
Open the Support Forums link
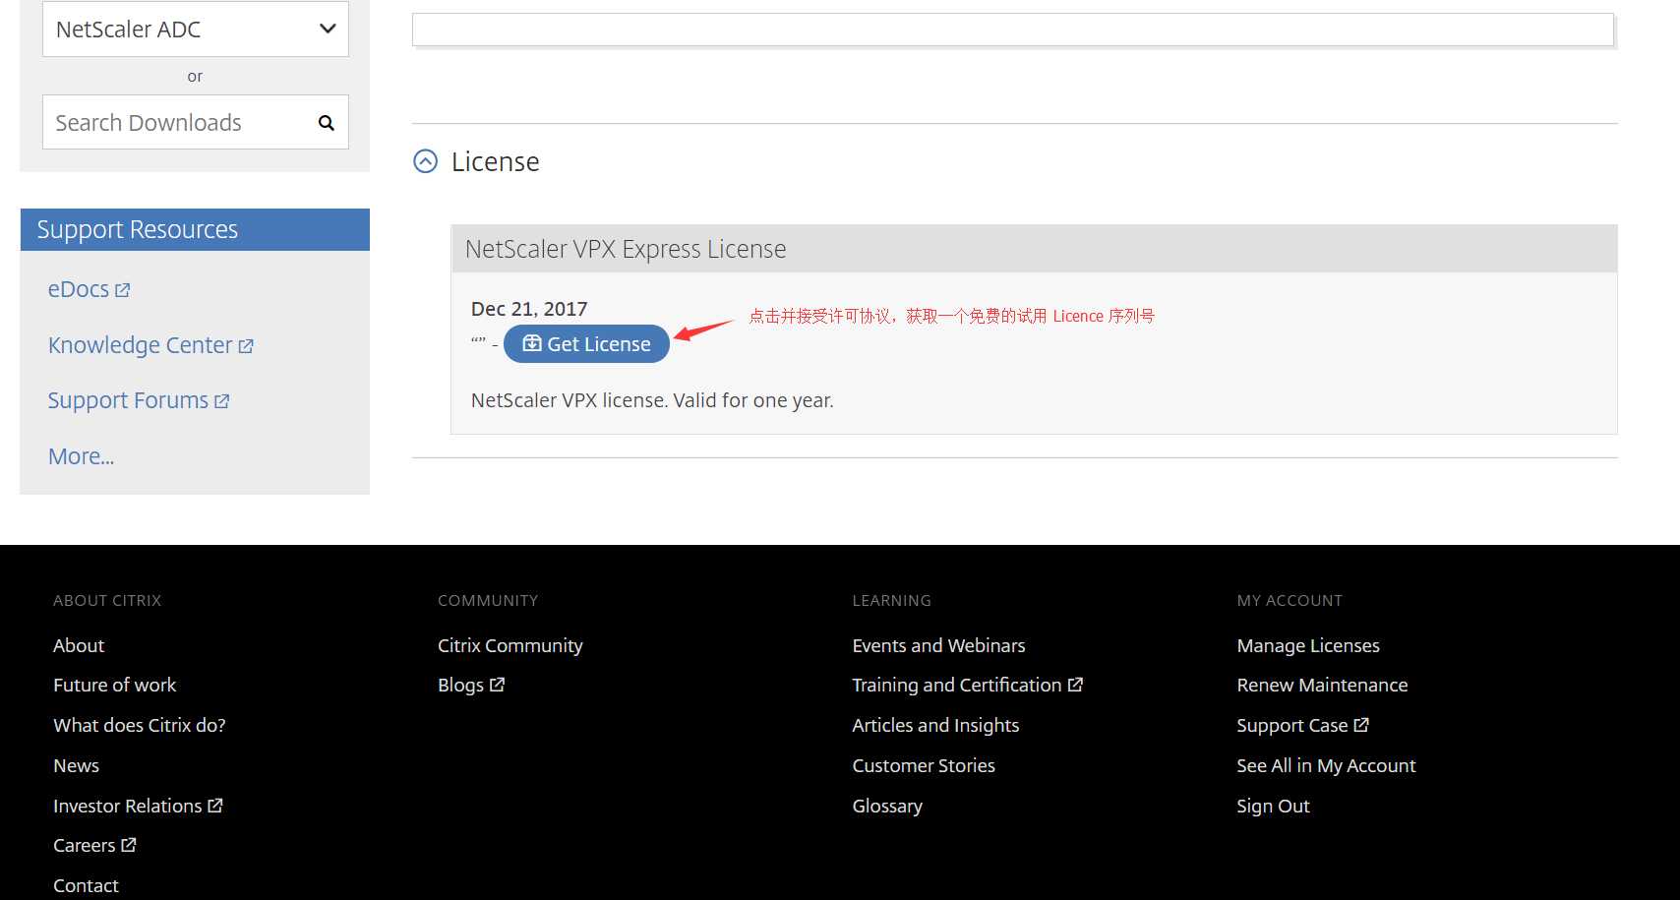tap(128, 400)
